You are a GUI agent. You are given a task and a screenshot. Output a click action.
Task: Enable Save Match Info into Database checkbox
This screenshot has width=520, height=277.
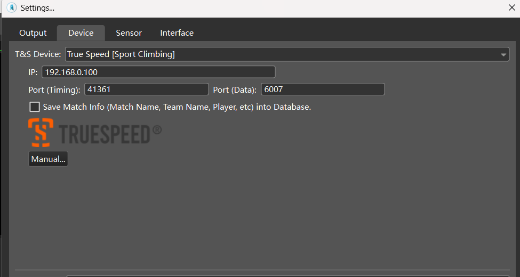point(35,107)
